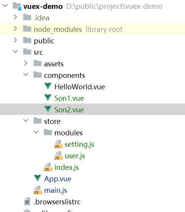This screenshot has width=185, height=212.
Task: Expand the public folder chevron
Action: (x=15, y=40)
